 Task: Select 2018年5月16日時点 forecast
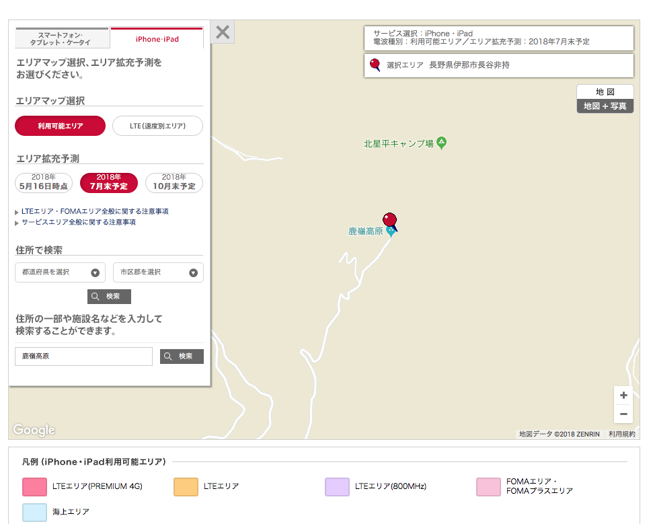click(x=44, y=183)
